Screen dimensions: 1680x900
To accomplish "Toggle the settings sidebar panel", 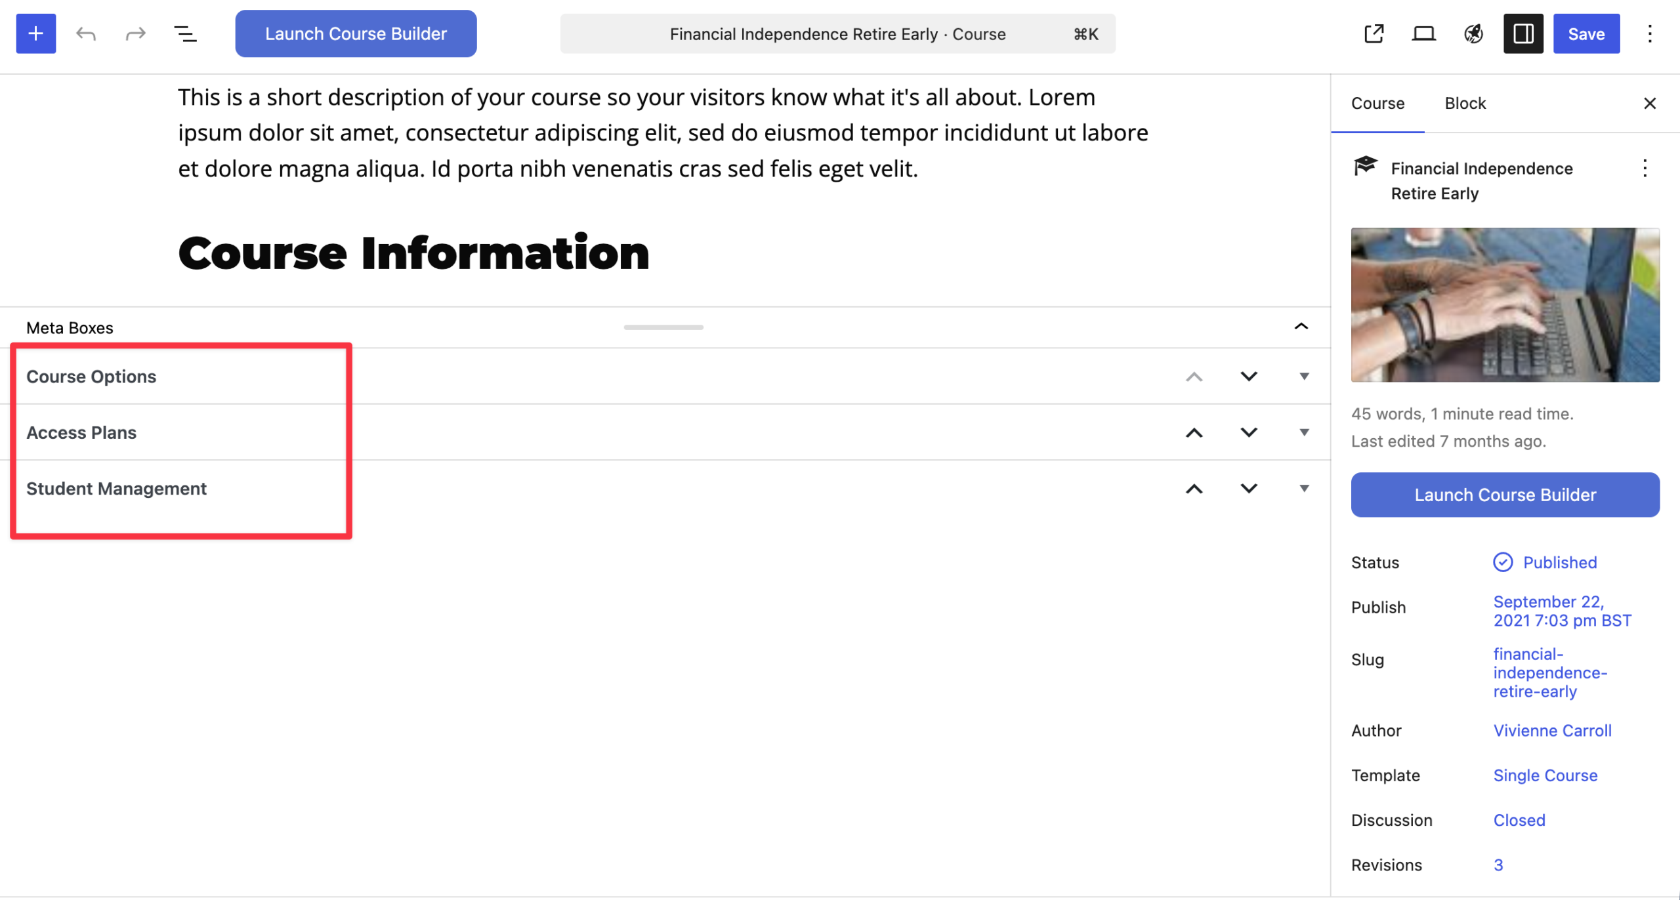I will coord(1523,33).
